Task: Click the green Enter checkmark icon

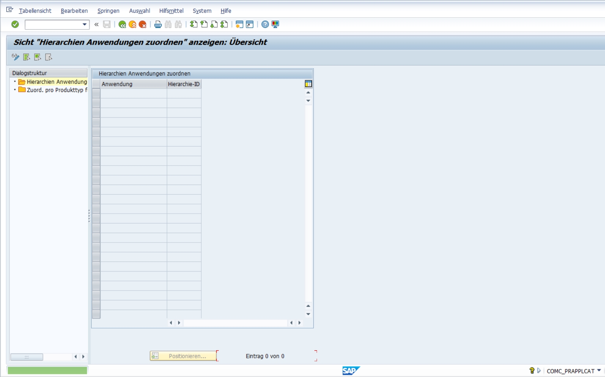Action: point(15,24)
